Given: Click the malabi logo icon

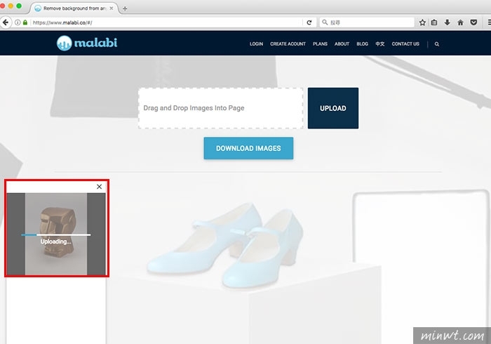Looking at the screenshot, I should pos(65,43).
